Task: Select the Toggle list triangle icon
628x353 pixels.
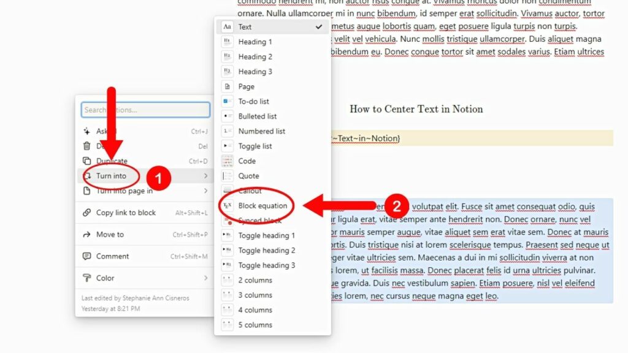Action: 228,146
